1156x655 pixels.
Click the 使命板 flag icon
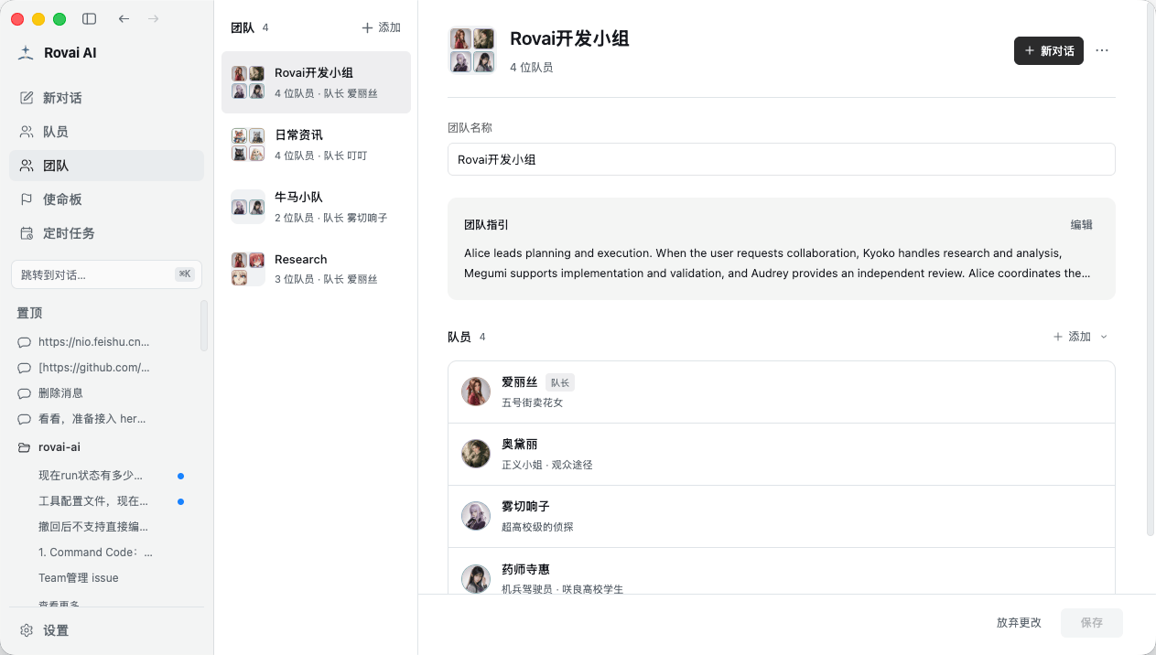pos(27,199)
